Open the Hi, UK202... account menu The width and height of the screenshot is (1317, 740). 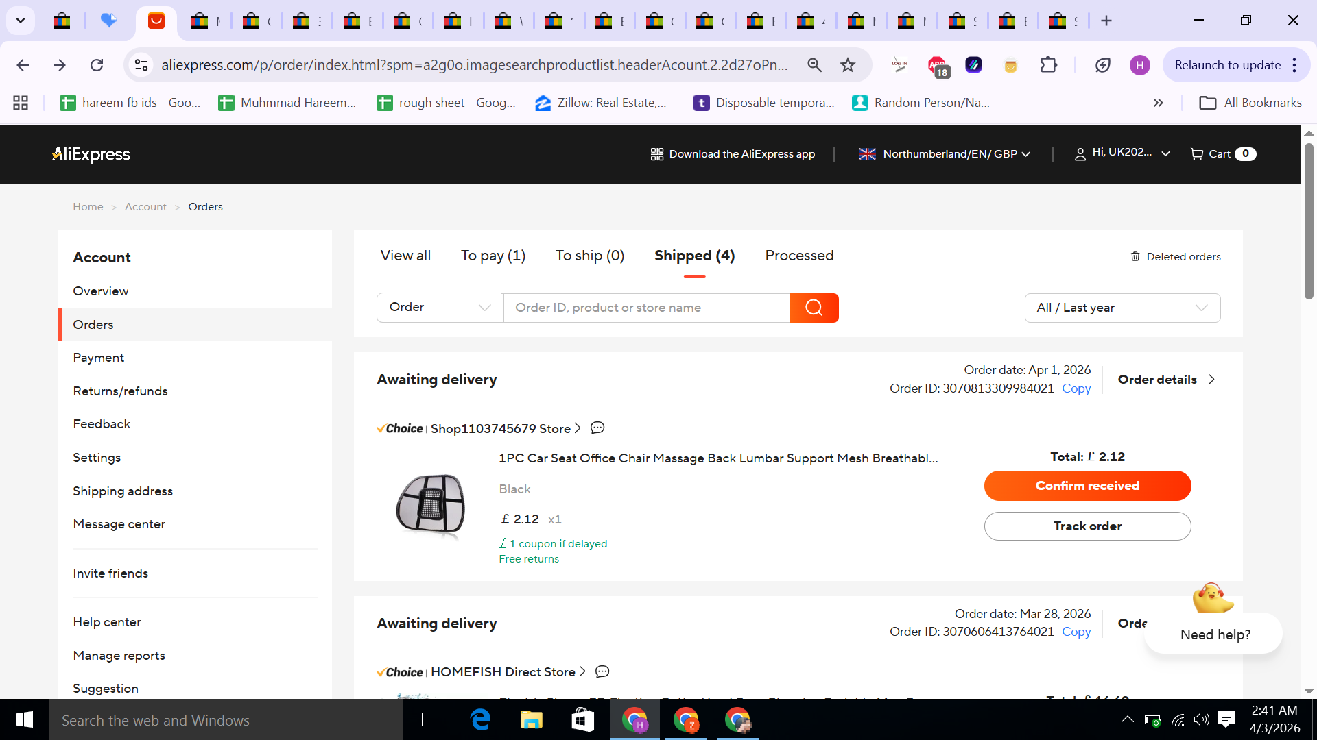1122,153
